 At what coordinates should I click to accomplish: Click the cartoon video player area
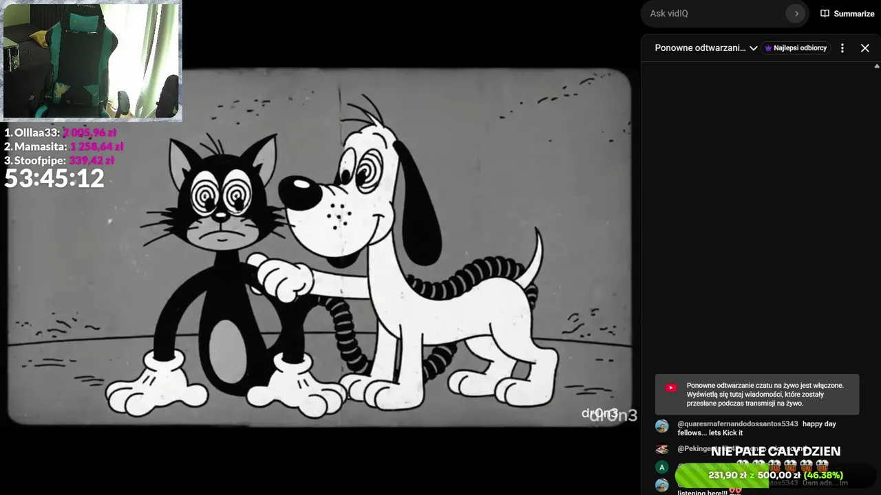[319, 247]
